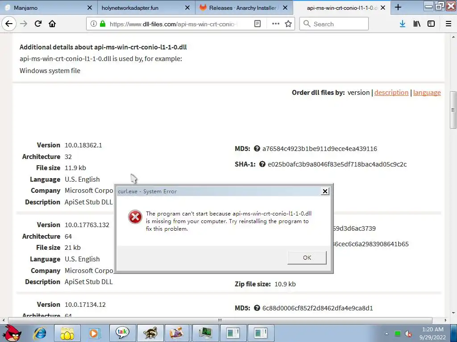
Task: Click the green secure padlock icon
Action: point(103,24)
